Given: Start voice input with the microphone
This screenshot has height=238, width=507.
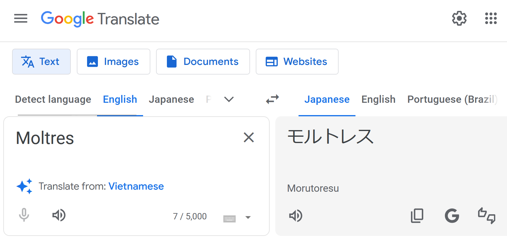Looking at the screenshot, I should click(x=24, y=215).
